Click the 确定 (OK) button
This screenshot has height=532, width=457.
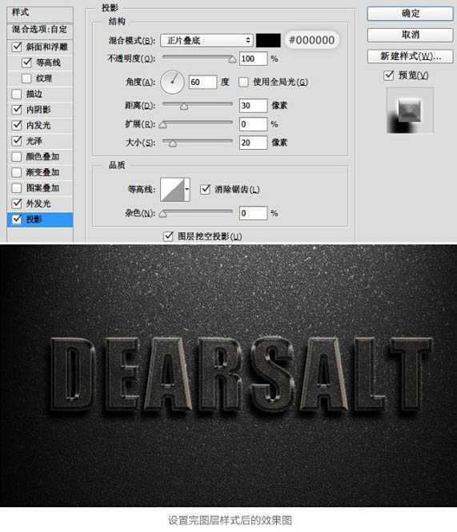411,14
